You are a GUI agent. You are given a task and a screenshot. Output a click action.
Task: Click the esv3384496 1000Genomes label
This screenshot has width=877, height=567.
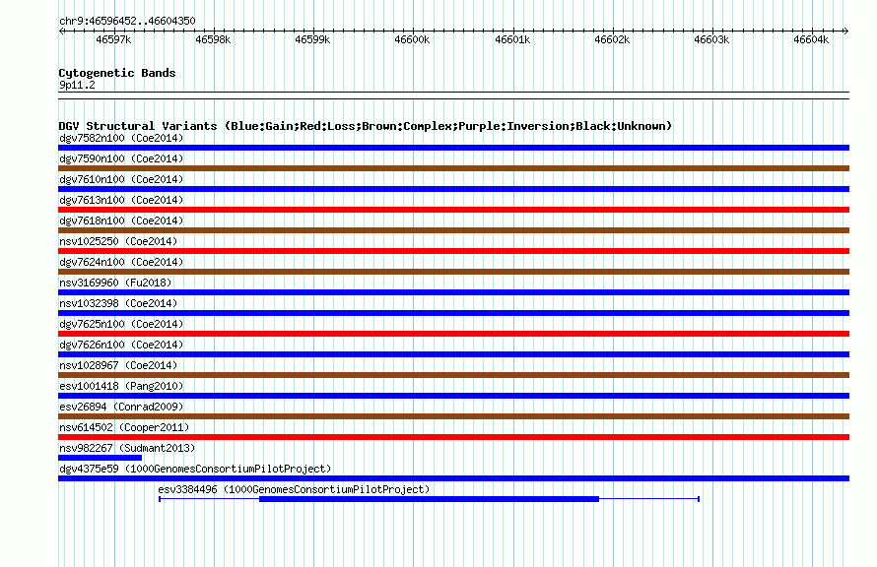294,489
